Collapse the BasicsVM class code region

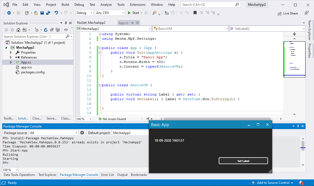pyautogui.click(x=100, y=85)
